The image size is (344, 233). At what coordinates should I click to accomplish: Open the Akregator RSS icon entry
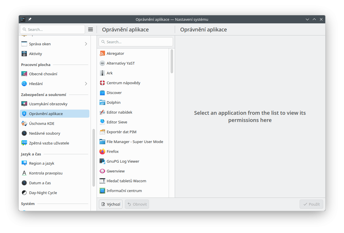tap(102, 53)
